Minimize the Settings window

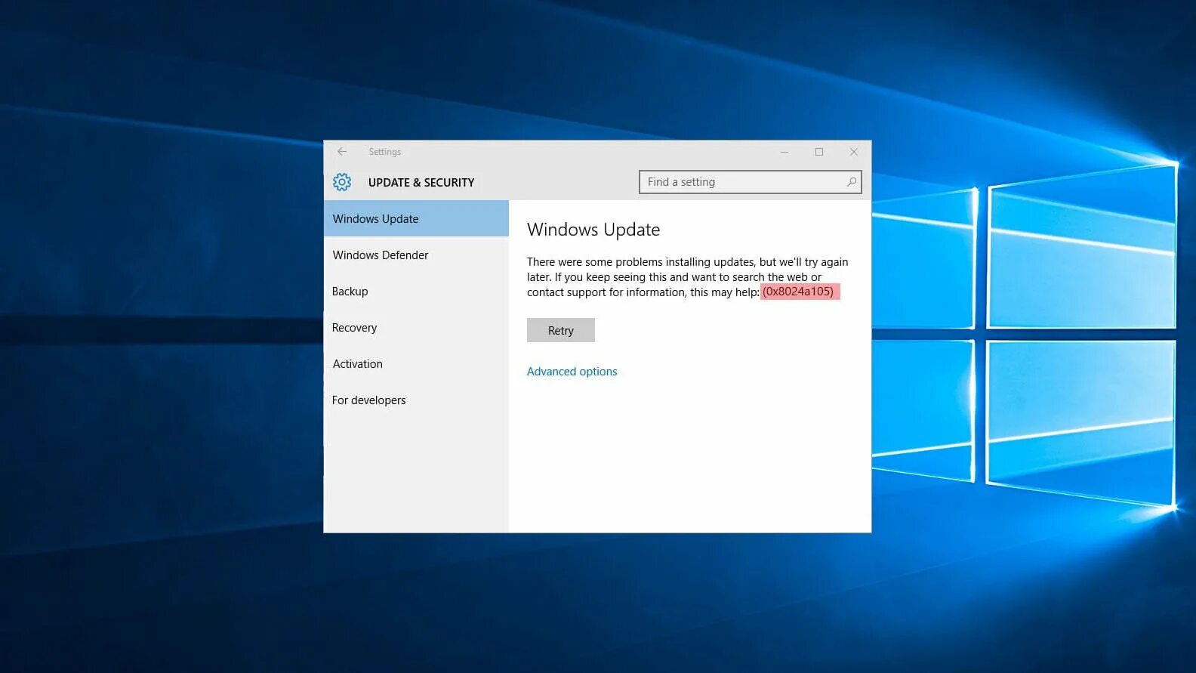pyautogui.click(x=784, y=152)
